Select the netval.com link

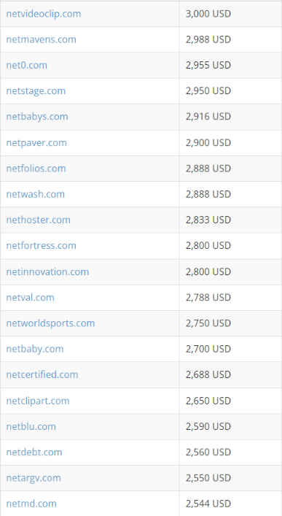click(30, 298)
